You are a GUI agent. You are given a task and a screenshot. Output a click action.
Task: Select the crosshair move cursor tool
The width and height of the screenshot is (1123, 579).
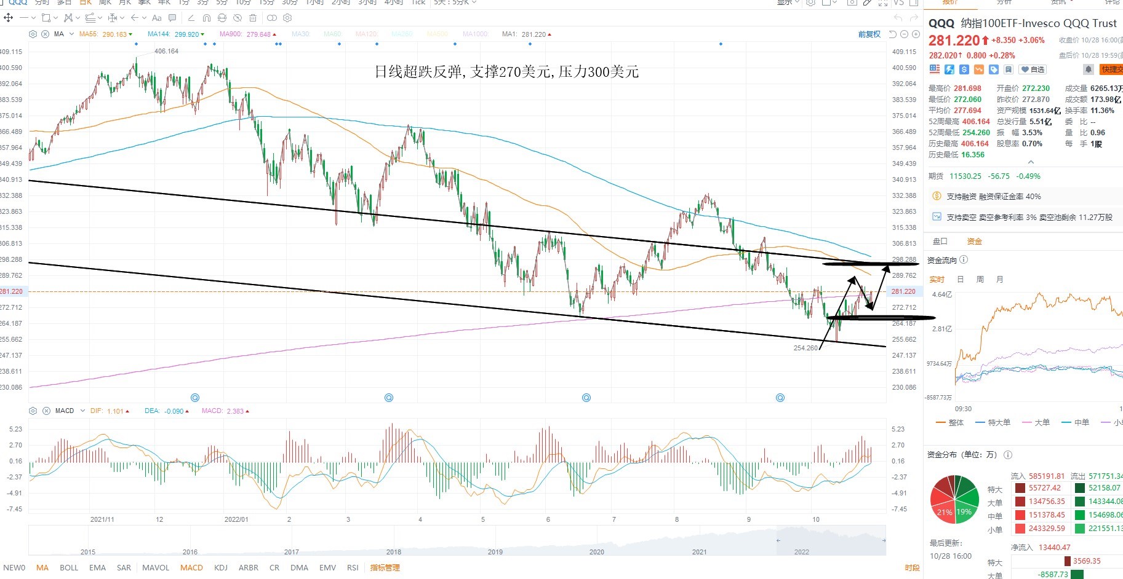[9, 18]
